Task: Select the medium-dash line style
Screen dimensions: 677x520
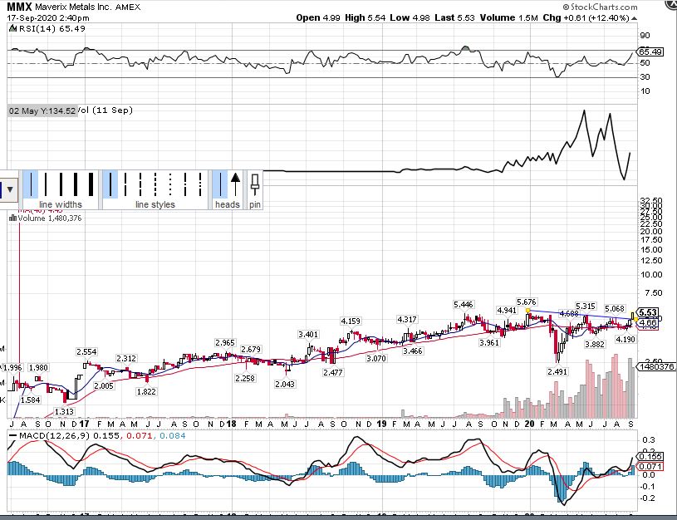Action: click(x=140, y=184)
